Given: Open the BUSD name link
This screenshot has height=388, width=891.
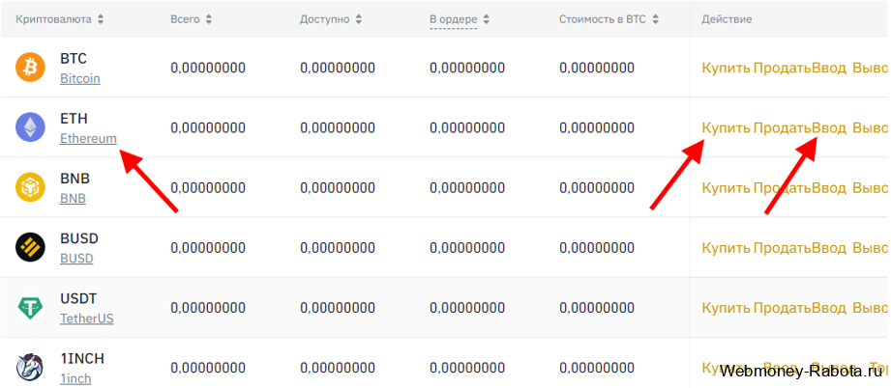Looking at the screenshot, I should point(76,259).
